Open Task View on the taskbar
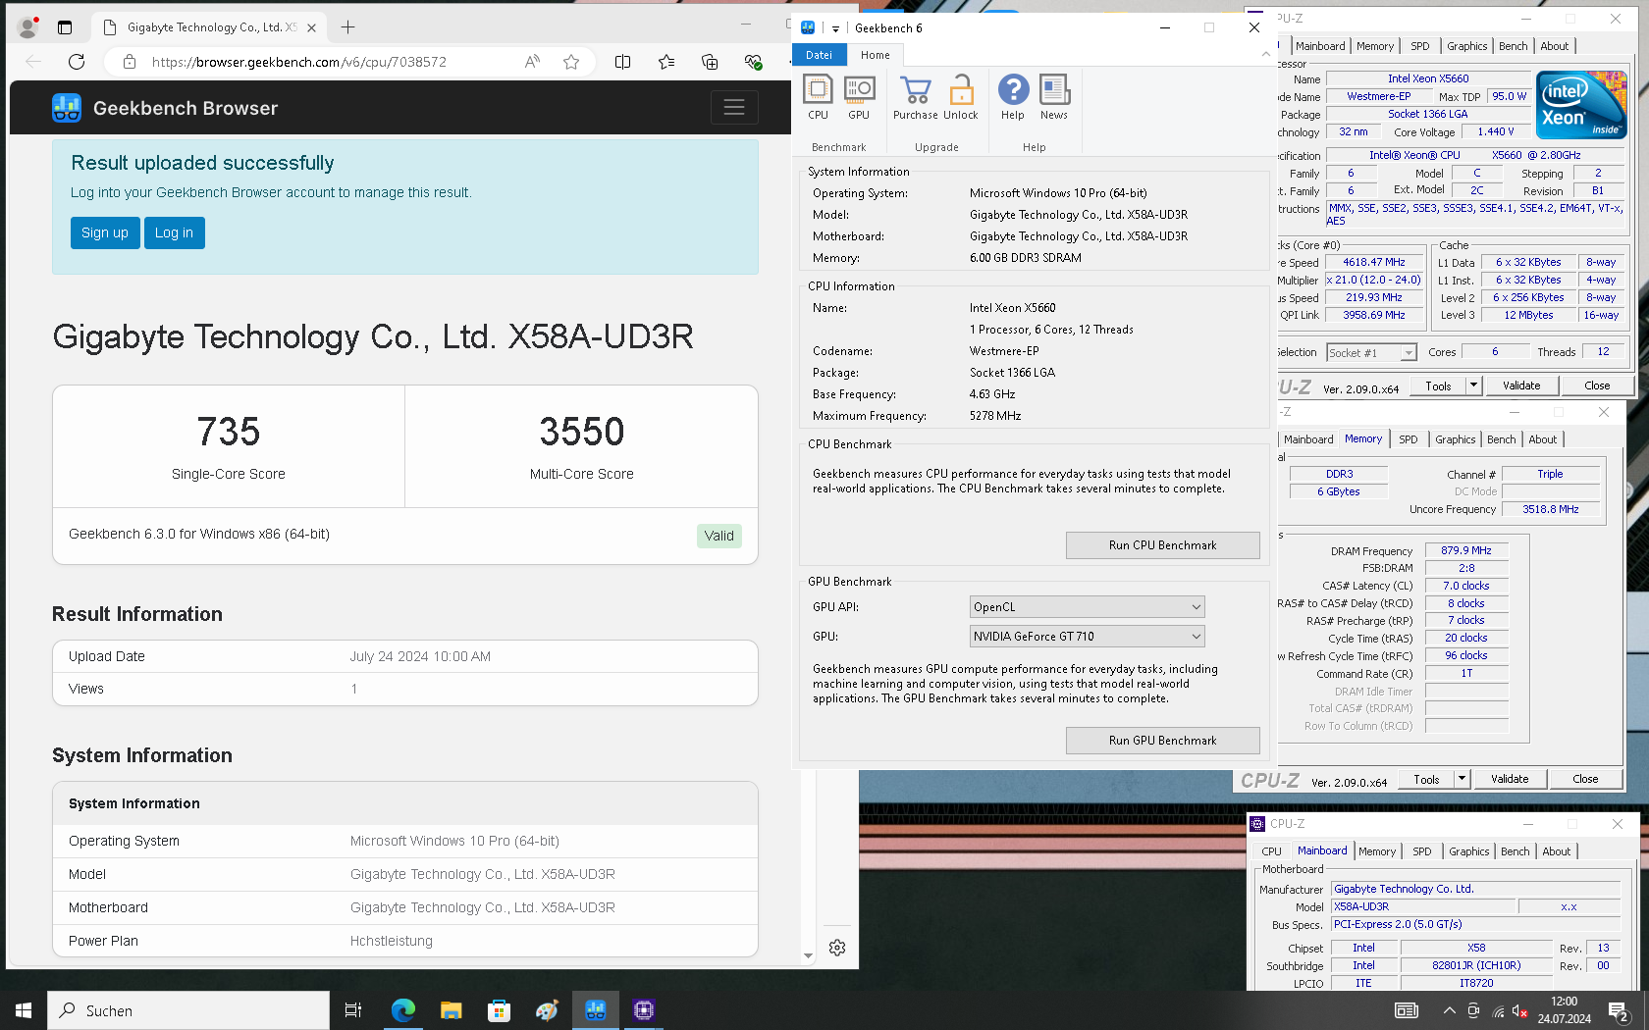1649x1030 pixels. (x=353, y=1010)
